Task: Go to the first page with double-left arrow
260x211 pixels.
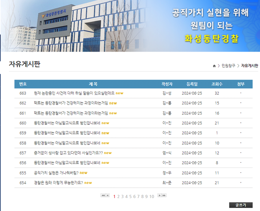Action: [103, 196]
